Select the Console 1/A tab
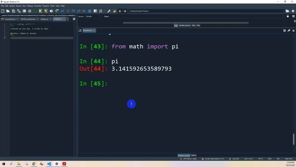Screen dimensions: 296x167 point(89,31)
